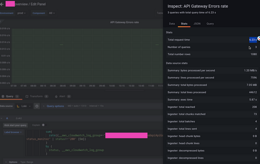Open the query history clock icon
This screenshot has height=164, width=260.
(x=37, y=106)
